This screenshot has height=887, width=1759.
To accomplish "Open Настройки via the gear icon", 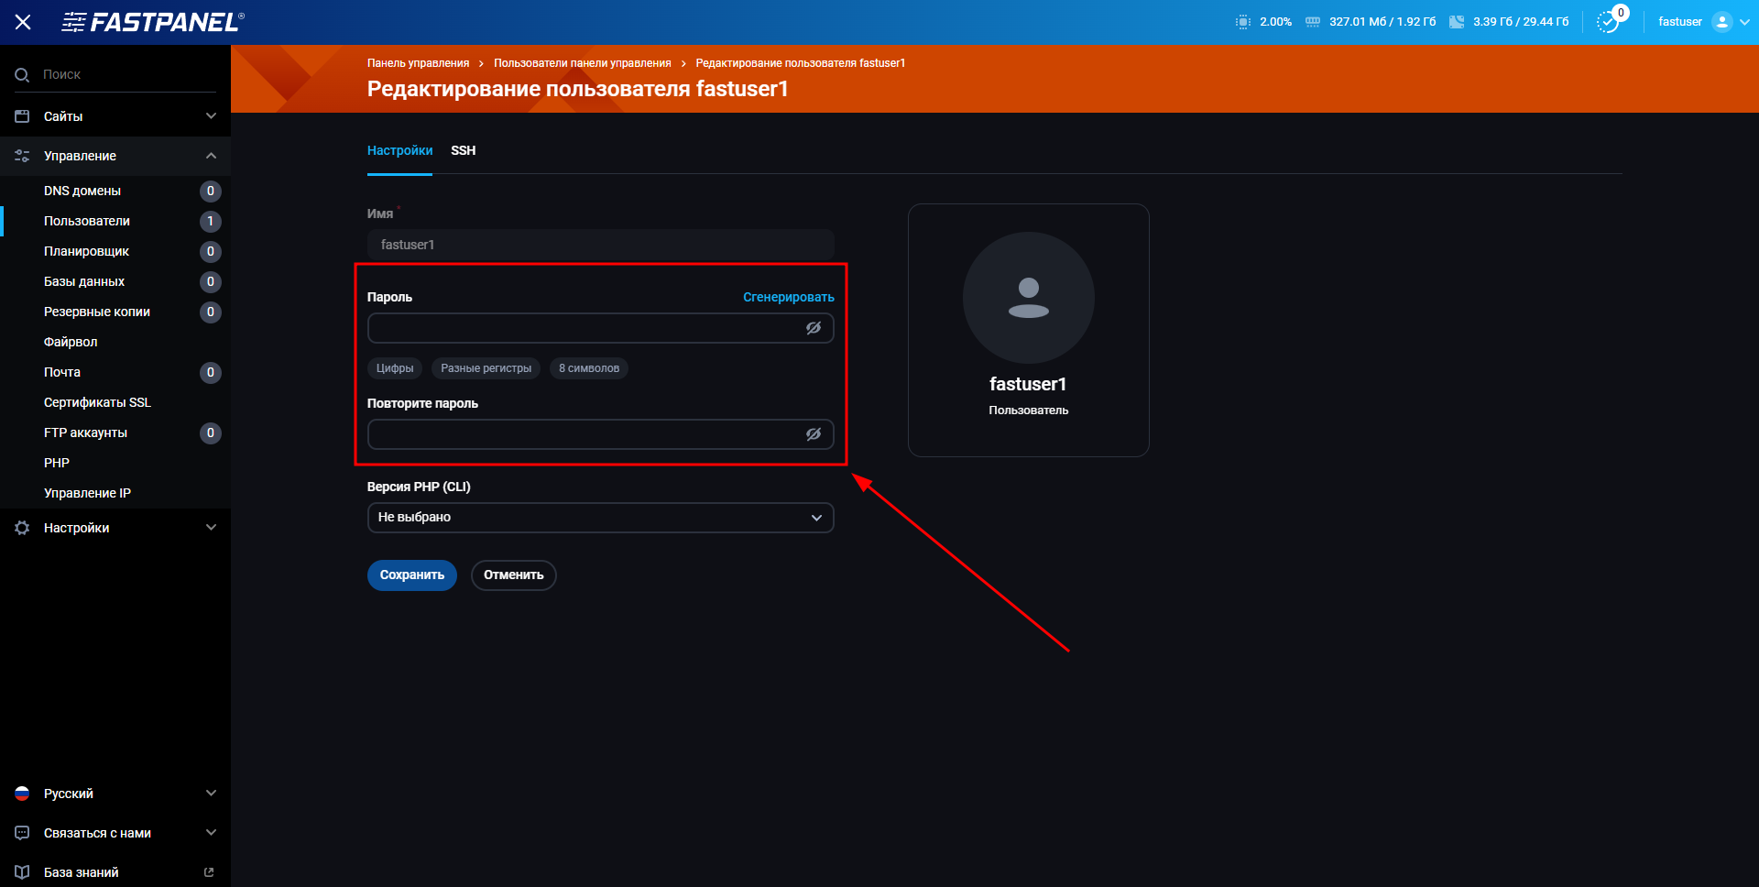I will point(21,528).
